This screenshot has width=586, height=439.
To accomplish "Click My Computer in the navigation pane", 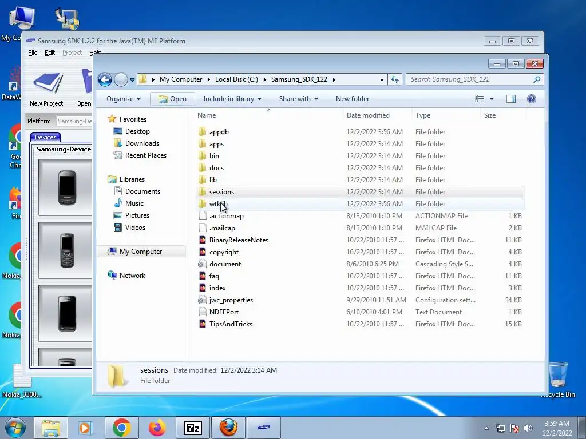I will (141, 252).
